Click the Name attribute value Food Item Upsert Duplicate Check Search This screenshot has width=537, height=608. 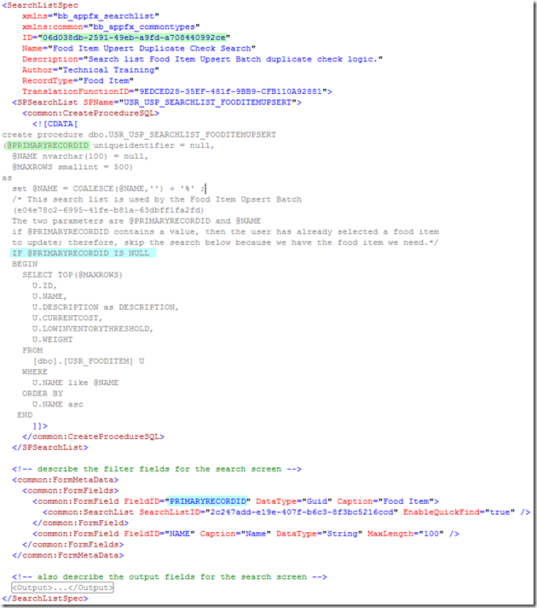pos(152,49)
